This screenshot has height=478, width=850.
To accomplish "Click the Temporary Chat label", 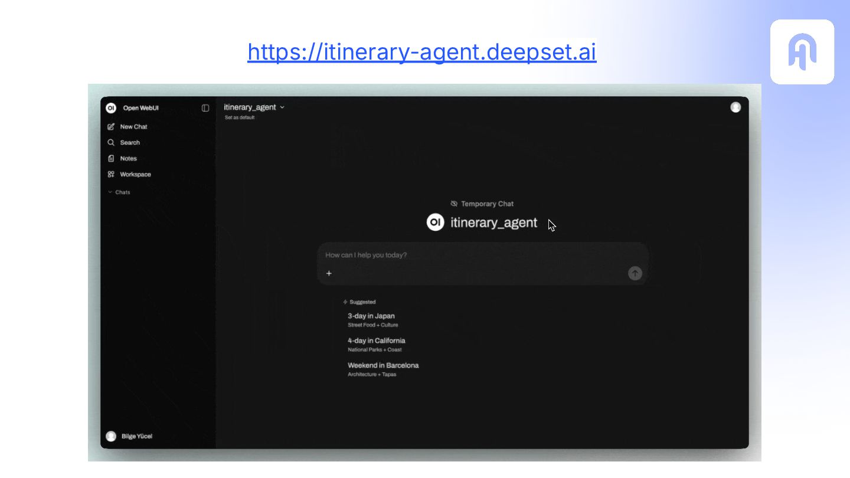I will (x=488, y=204).
